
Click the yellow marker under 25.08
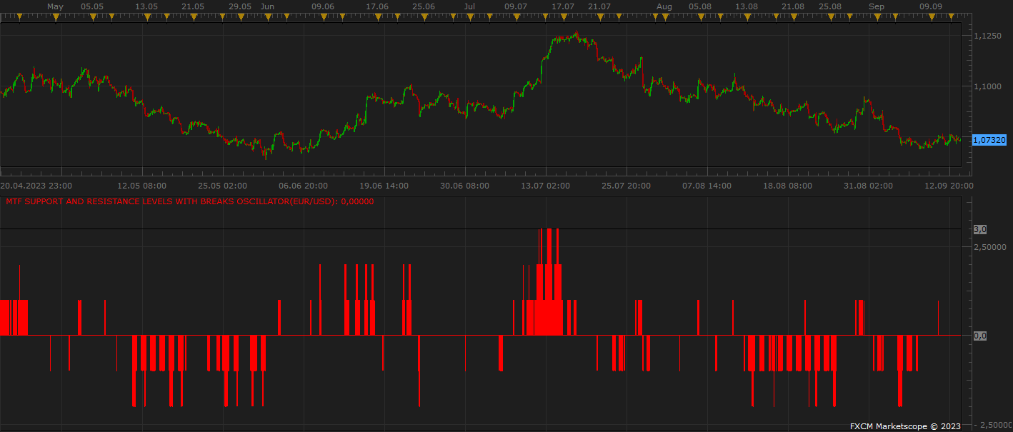coord(829,16)
